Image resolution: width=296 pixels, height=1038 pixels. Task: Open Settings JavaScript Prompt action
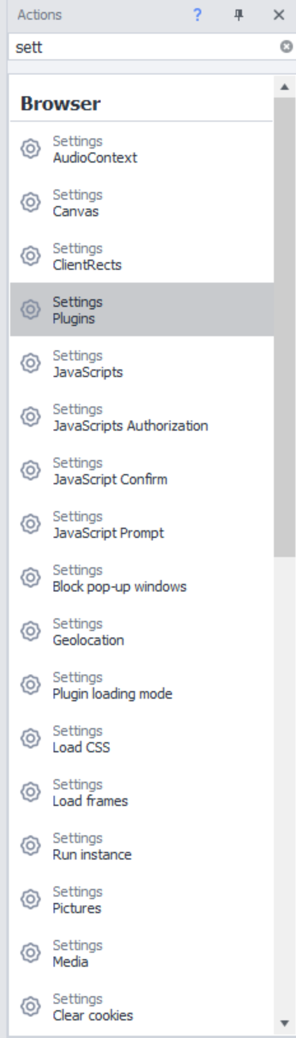click(142, 524)
